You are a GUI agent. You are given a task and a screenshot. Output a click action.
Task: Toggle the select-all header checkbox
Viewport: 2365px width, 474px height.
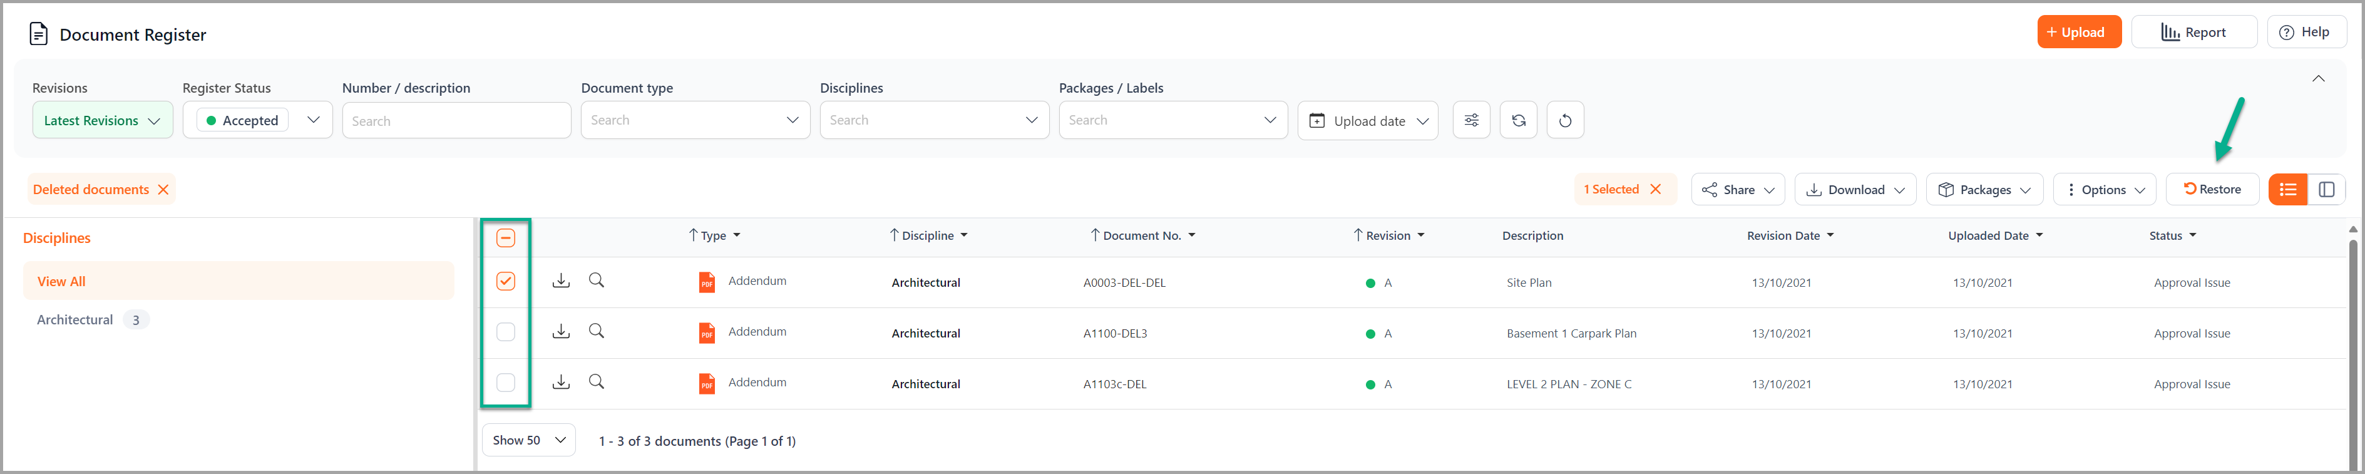[506, 238]
